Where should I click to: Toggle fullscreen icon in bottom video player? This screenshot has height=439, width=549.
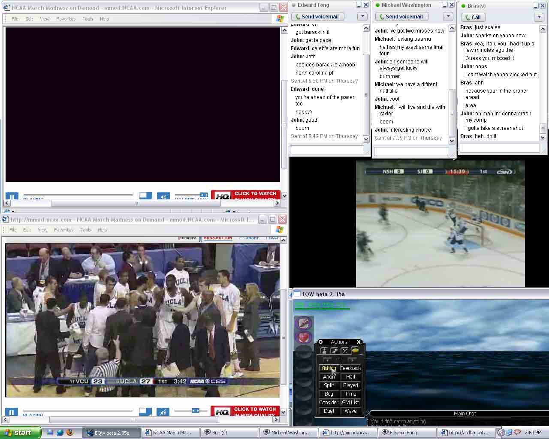(x=145, y=412)
